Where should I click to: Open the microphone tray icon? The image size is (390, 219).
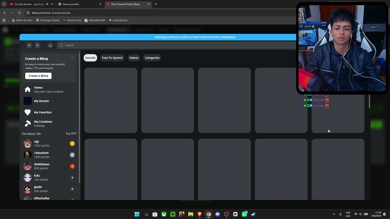(340, 214)
